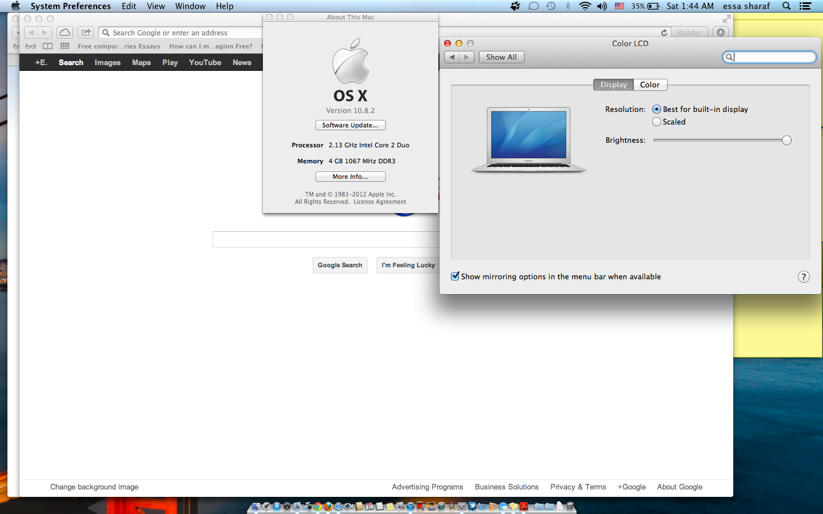Open System Preferences application menu
Viewport: 823px width, 514px height.
[x=71, y=6]
